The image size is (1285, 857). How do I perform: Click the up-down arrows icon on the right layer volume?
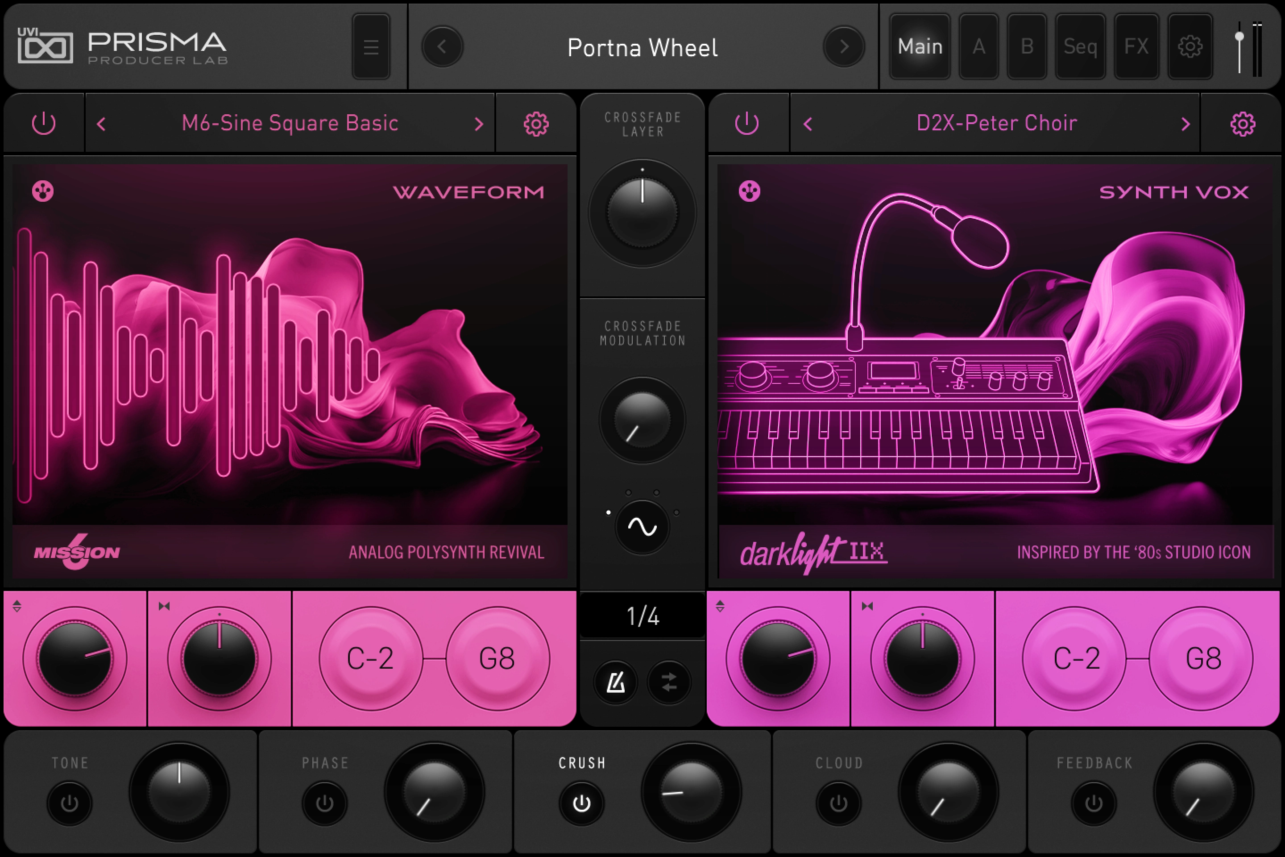720,606
